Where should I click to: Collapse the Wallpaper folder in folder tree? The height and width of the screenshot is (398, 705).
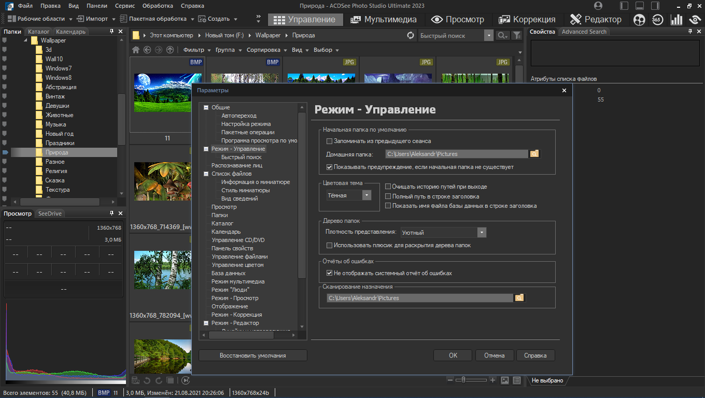coord(25,40)
